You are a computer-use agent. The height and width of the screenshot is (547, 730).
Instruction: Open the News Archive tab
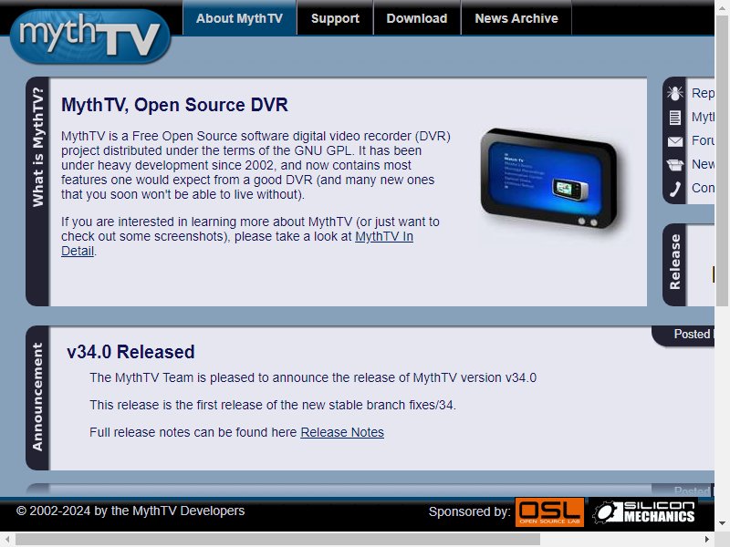(516, 18)
